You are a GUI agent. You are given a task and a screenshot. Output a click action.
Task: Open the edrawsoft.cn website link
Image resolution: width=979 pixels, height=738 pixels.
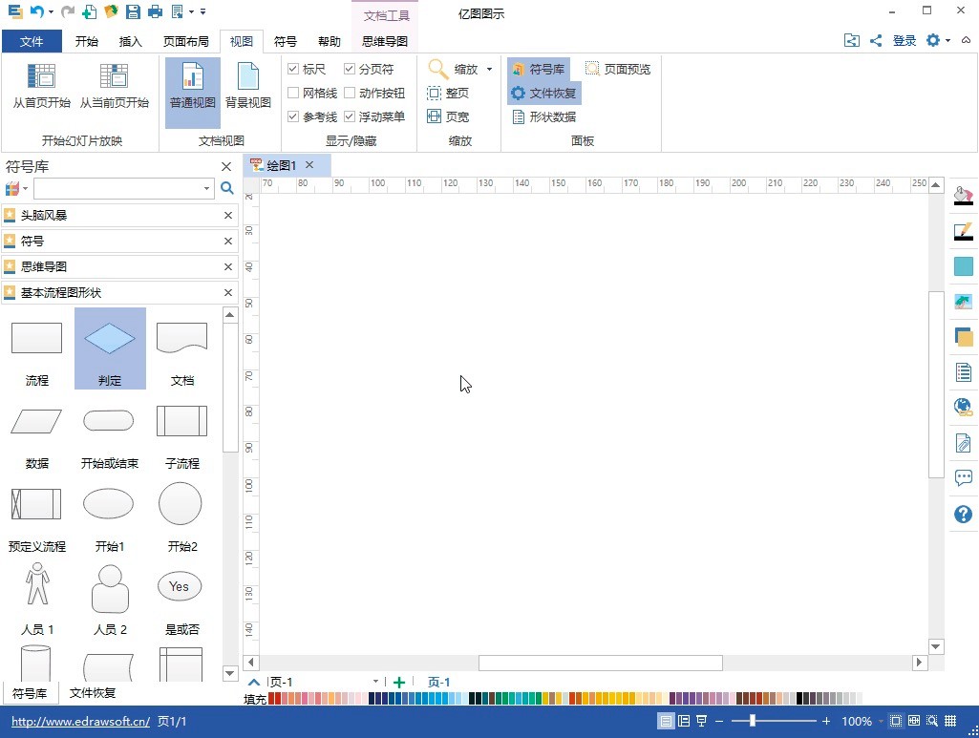(80, 722)
